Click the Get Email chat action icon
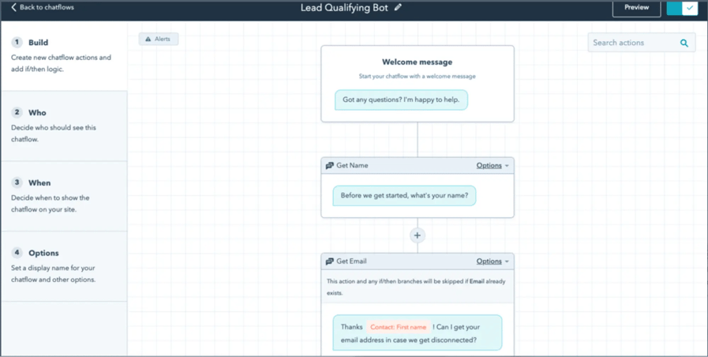708x357 pixels. click(x=330, y=261)
